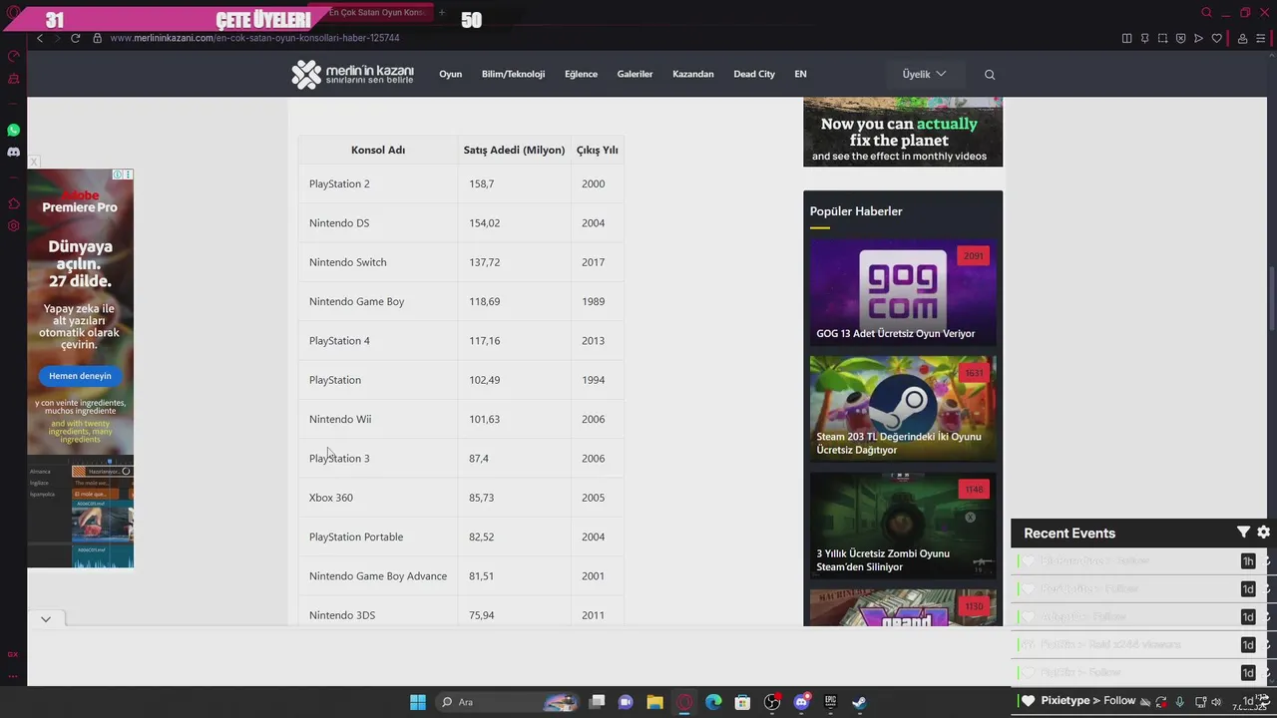Viewport: 1277px width, 718px height.
Task: Open the Galeriler menu
Action: pyautogui.click(x=635, y=74)
